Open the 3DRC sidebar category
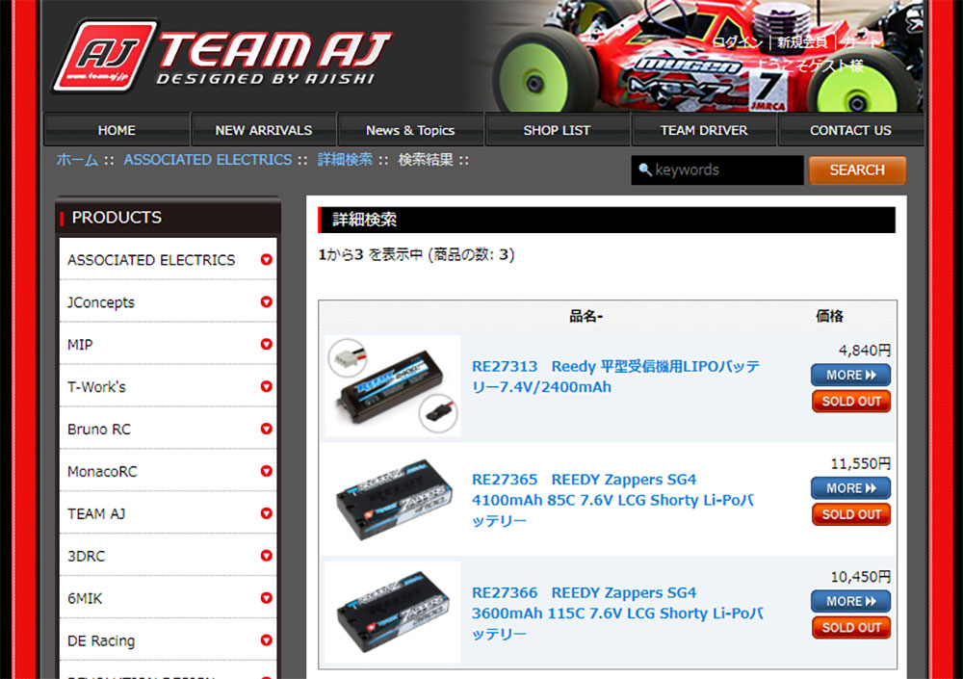The width and height of the screenshot is (963, 679). click(86, 556)
